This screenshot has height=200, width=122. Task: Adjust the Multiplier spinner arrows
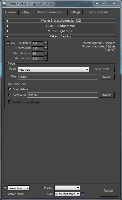[x=46, y=43]
